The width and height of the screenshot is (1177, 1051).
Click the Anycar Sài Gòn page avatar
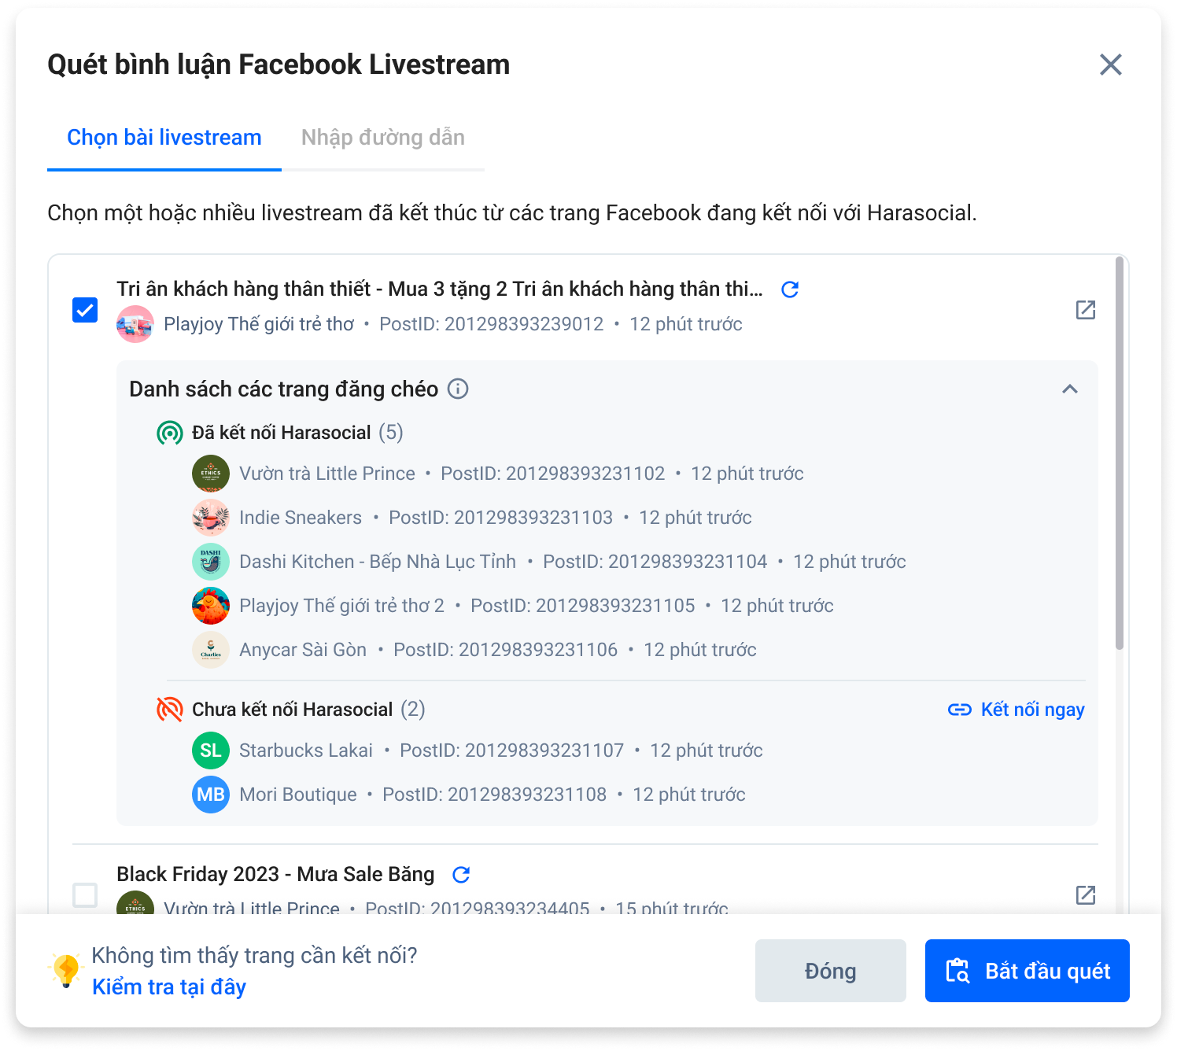211,650
